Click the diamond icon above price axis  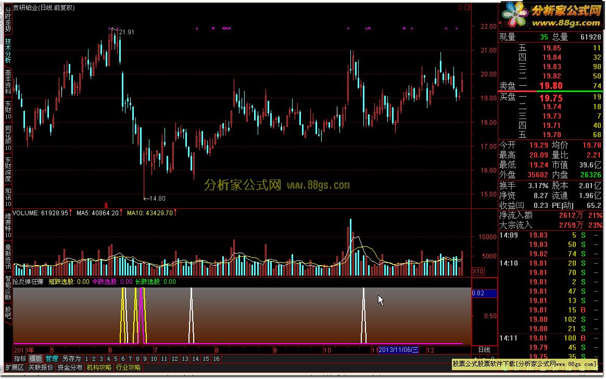point(460,7)
